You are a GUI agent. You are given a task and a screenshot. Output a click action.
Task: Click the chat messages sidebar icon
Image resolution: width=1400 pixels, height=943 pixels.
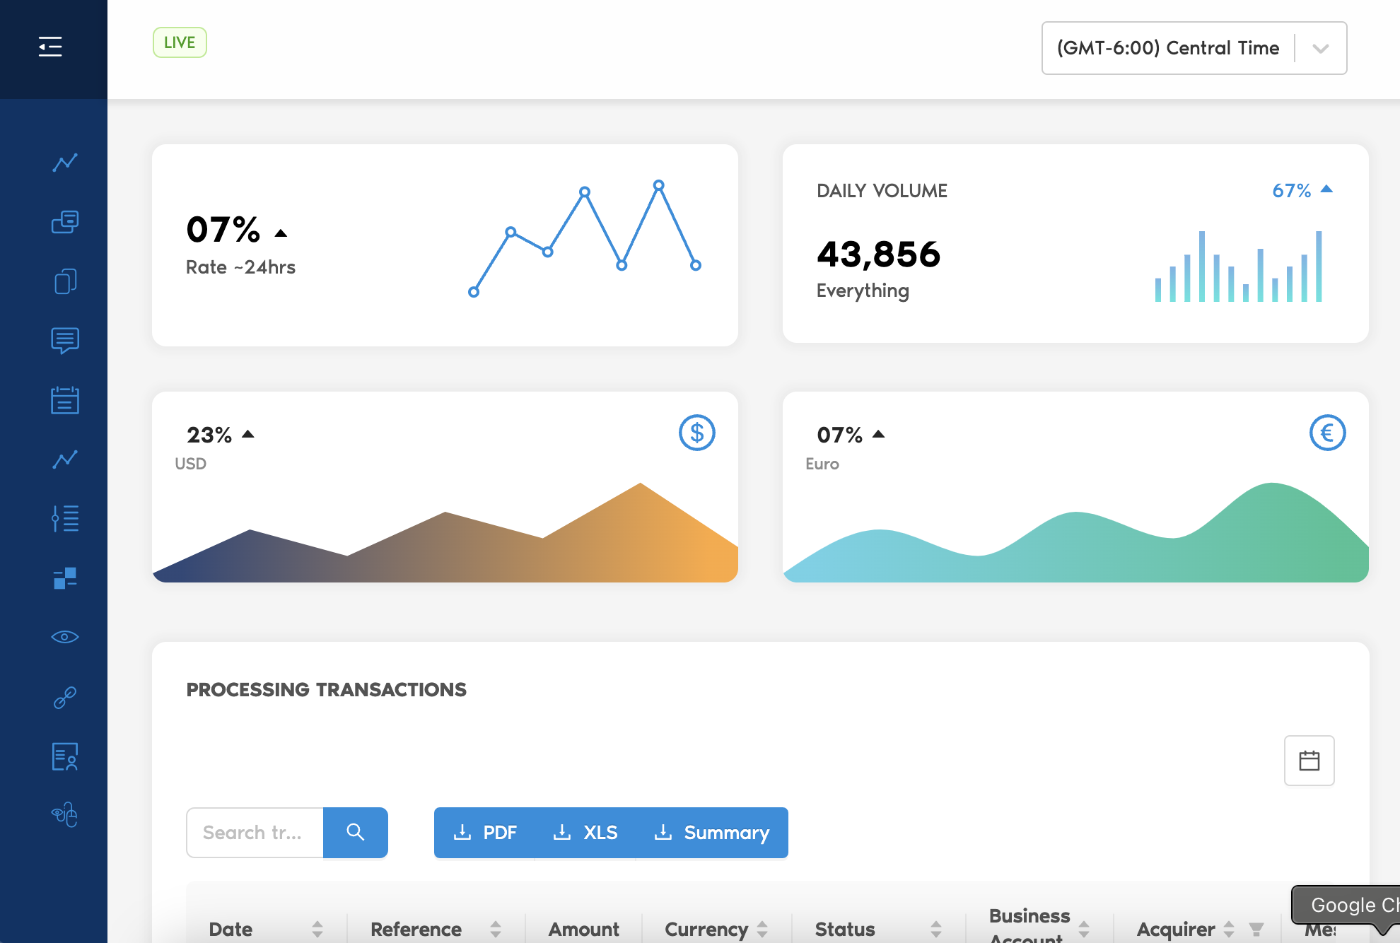[65, 341]
